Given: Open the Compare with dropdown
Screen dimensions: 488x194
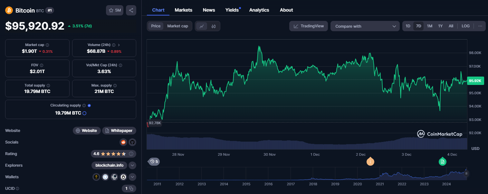Looking at the screenshot, I should tap(365, 26).
